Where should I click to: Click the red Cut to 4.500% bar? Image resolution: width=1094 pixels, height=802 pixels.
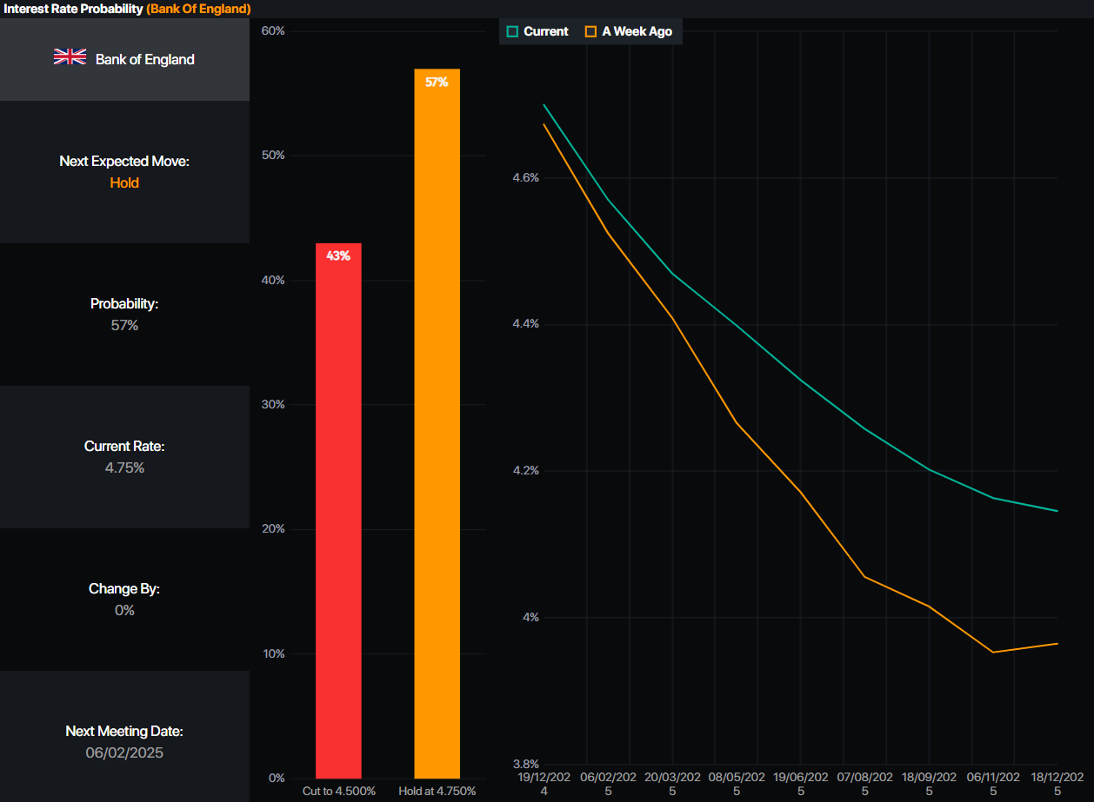(338, 521)
